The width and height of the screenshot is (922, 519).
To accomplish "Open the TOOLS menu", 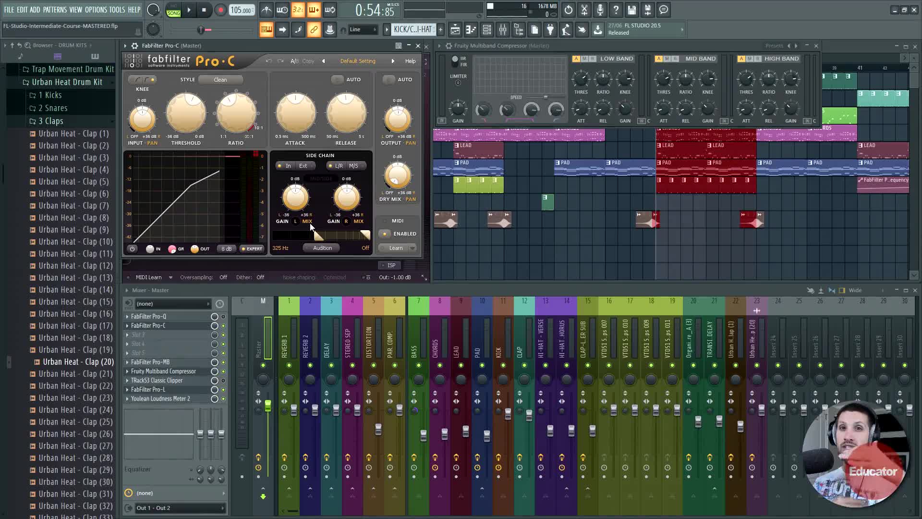I will (117, 10).
